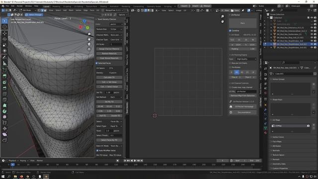318x179 pixels.
Task: Collapse the UV Maps section
Action: click(271, 120)
